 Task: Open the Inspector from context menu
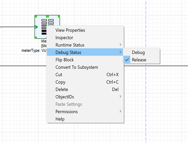(64, 38)
